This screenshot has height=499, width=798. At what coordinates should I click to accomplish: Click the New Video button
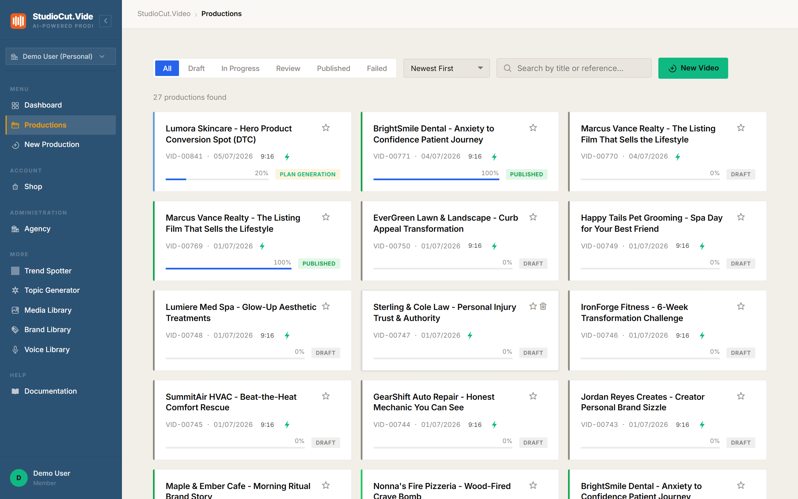[693, 68]
